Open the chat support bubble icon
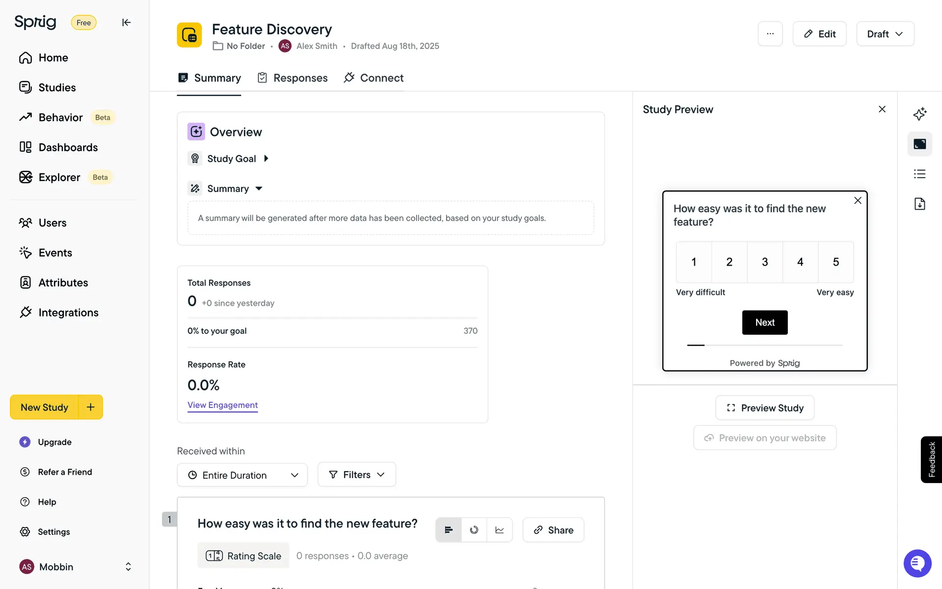The height and width of the screenshot is (589, 942). click(917, 563)
